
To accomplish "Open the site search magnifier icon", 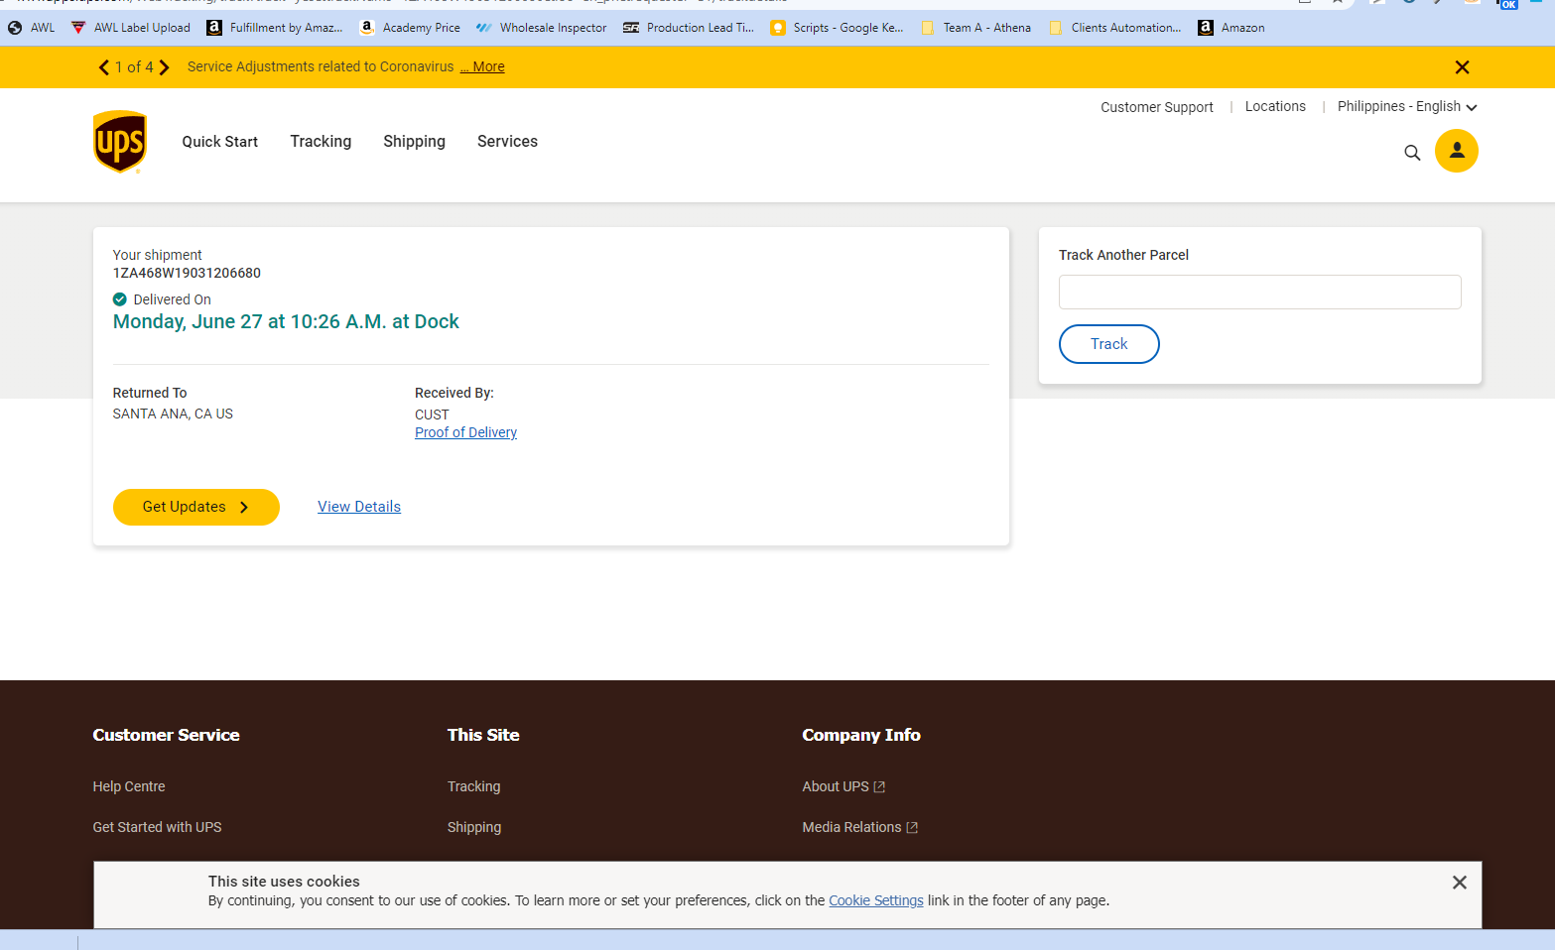I will pos(1412,153).
